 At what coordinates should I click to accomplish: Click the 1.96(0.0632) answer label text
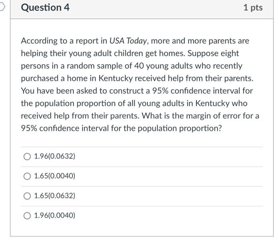pyautogui.click(x=55, y=157)
